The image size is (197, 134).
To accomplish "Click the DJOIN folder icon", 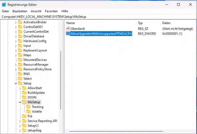I will point(24,97).
